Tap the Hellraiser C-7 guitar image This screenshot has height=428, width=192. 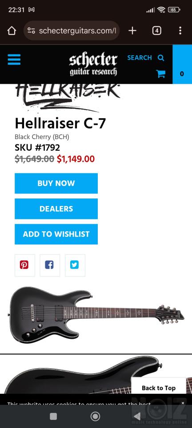[96, 314]
